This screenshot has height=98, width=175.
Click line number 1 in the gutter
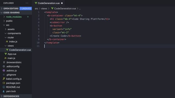pyautogui.click(x=39, y=12)
